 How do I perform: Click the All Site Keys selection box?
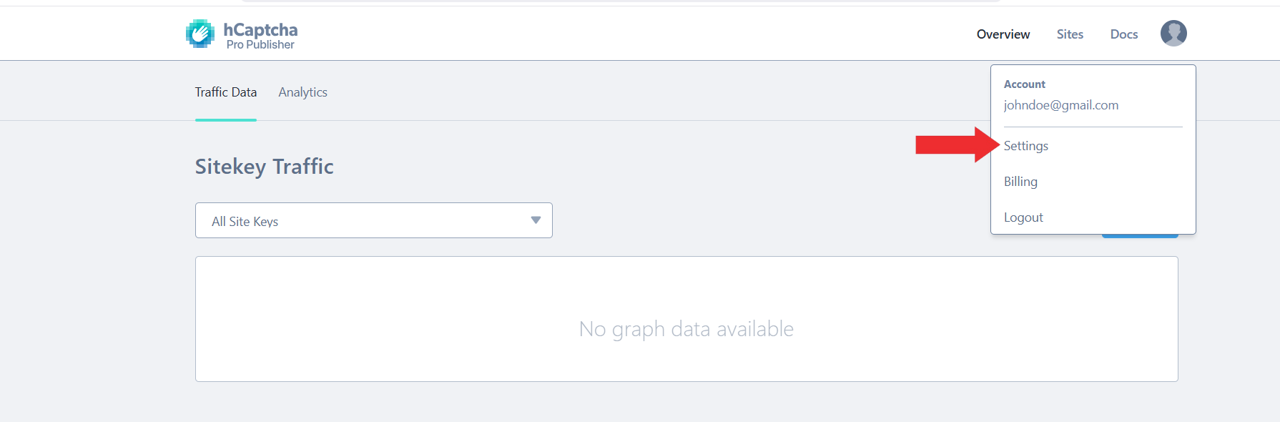(x=358, y=220)
